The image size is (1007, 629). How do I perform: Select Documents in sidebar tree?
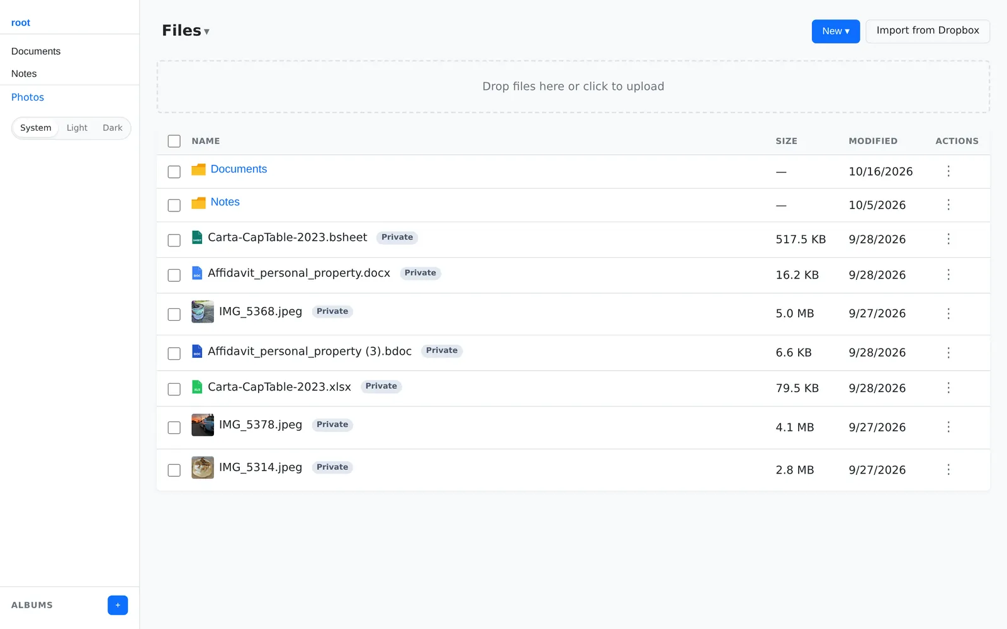(36, 52)
